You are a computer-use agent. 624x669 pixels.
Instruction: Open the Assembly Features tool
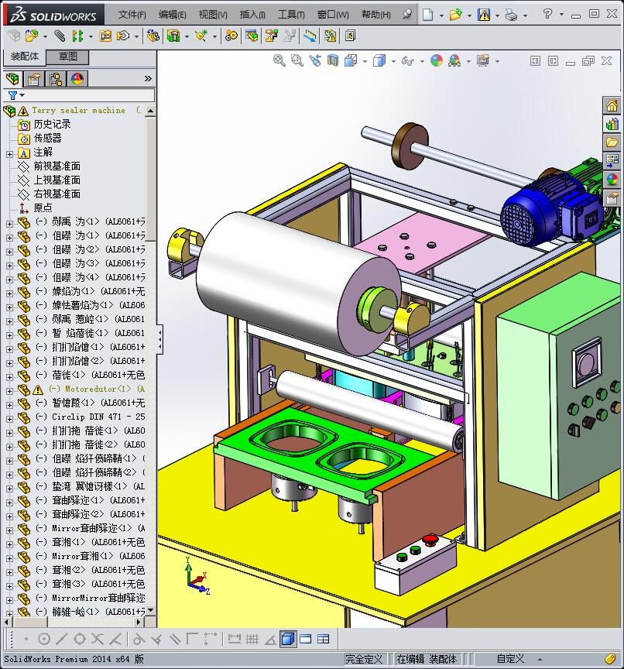pyautogui.click(x=173, y=36)
